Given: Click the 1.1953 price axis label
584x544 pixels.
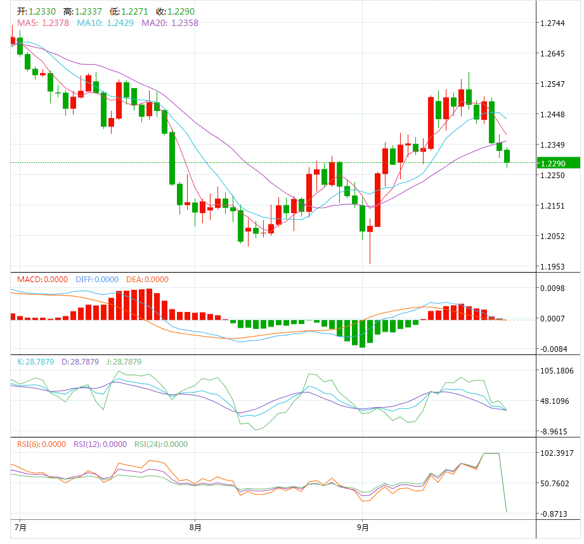Looking at the screenshot, I should click(551, 266).
